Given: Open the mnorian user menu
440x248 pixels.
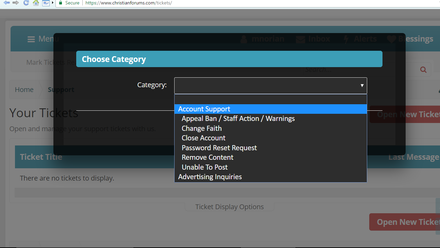Looking at the screenshot, I should pos(262,39).
